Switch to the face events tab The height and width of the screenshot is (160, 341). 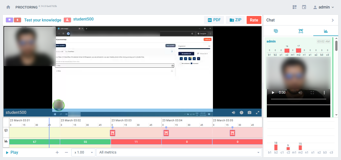click(x=301, y=31)
